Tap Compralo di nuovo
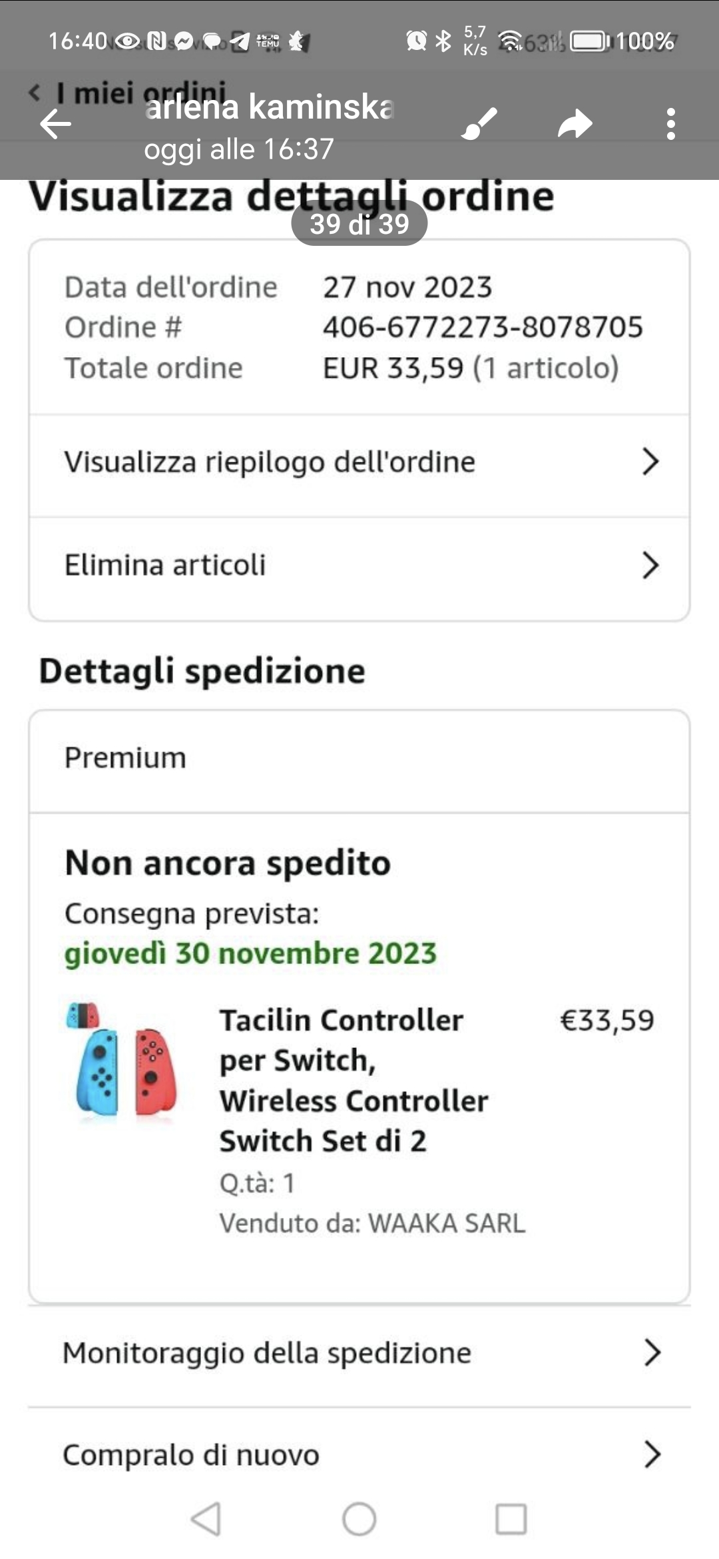The height and width of the screenshot is (1559, 719). pos(359,1455)
